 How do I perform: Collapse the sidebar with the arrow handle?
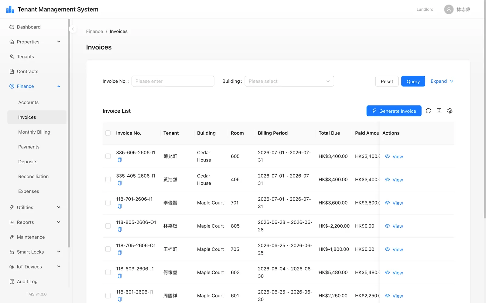pyautogui.click(x=73, y=29)
